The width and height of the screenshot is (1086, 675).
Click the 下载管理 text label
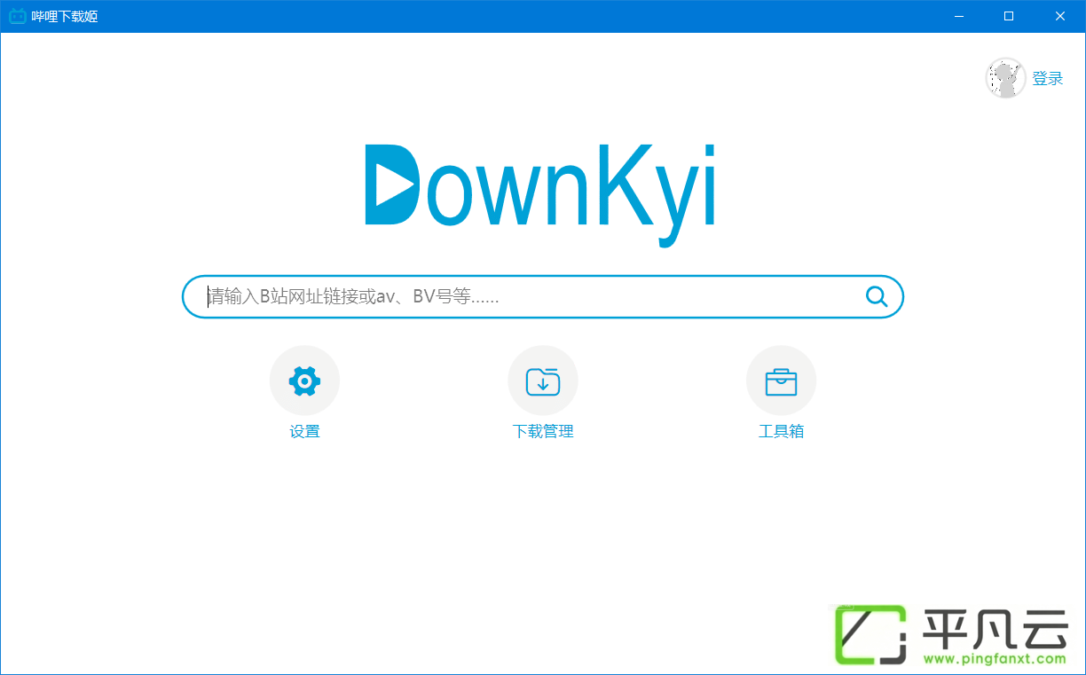(543, 432)
